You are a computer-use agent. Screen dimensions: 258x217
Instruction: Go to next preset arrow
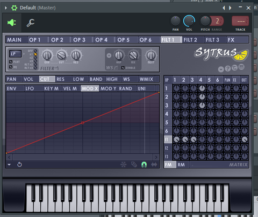point(230,8)
